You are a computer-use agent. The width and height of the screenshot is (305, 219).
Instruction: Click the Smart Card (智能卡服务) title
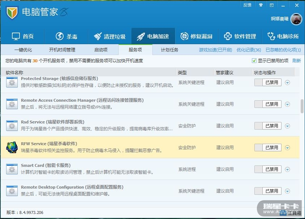(x=46, y=165)
